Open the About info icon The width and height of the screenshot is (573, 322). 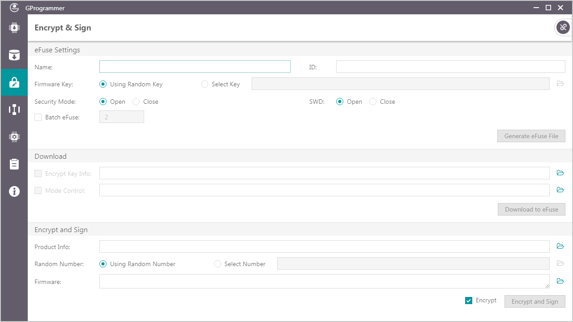pos(14,191)
